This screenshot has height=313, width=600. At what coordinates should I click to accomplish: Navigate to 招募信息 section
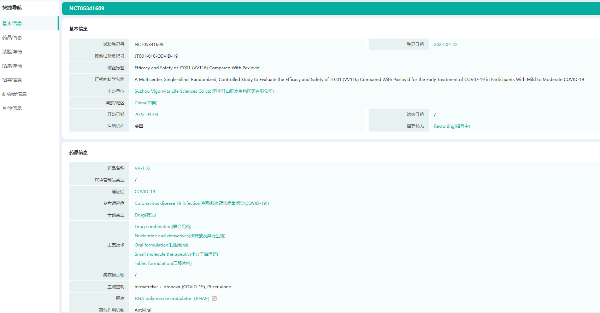[12, 80]
